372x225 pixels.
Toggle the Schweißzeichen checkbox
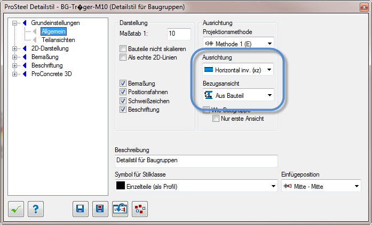tap(123, 101)
